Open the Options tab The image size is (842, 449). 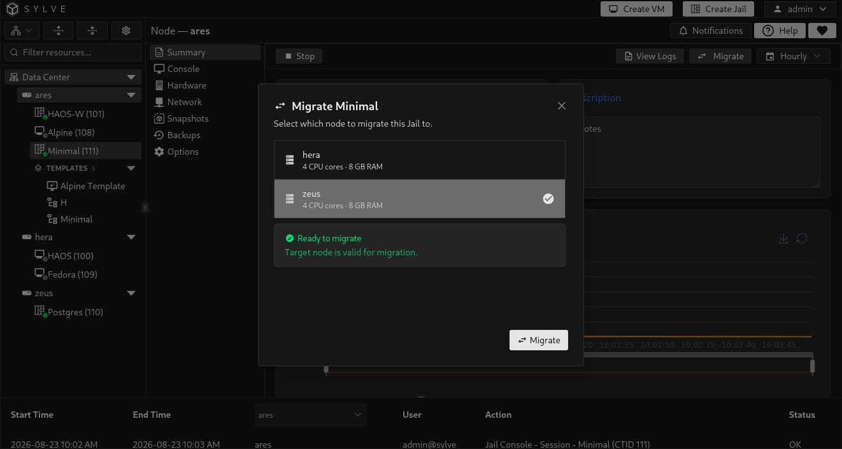point(205,152)
